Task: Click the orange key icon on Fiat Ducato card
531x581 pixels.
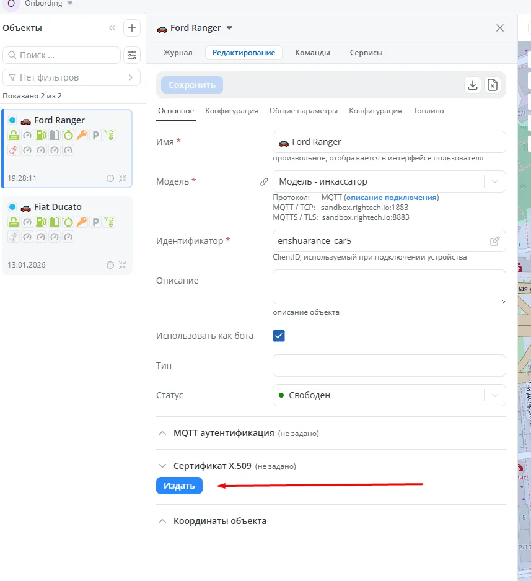Action: click(82, 222)
